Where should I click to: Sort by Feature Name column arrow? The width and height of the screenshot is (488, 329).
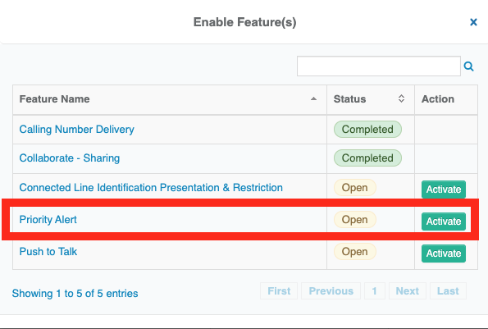313,99
